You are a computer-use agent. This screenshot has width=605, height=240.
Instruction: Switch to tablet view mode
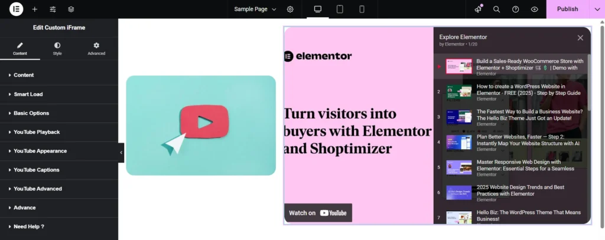340,9
